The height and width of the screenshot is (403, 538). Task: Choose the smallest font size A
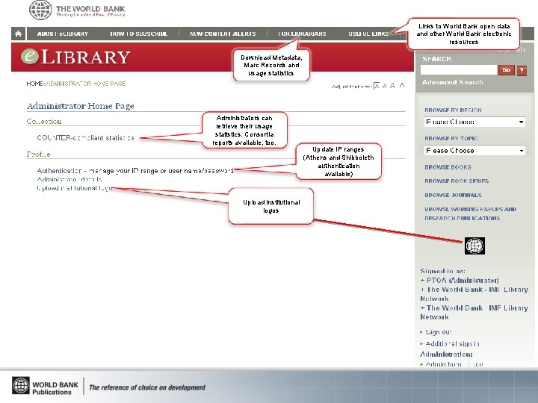(x=377, y=86)
